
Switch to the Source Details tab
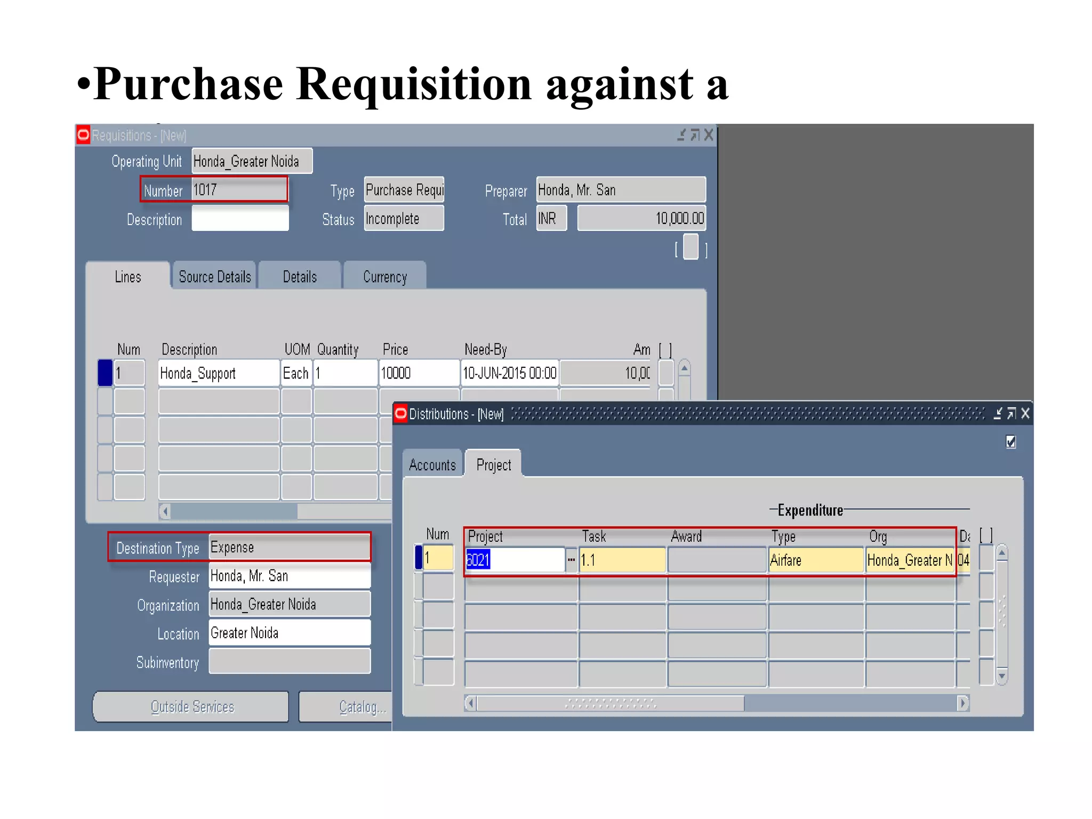pos(215,277)
